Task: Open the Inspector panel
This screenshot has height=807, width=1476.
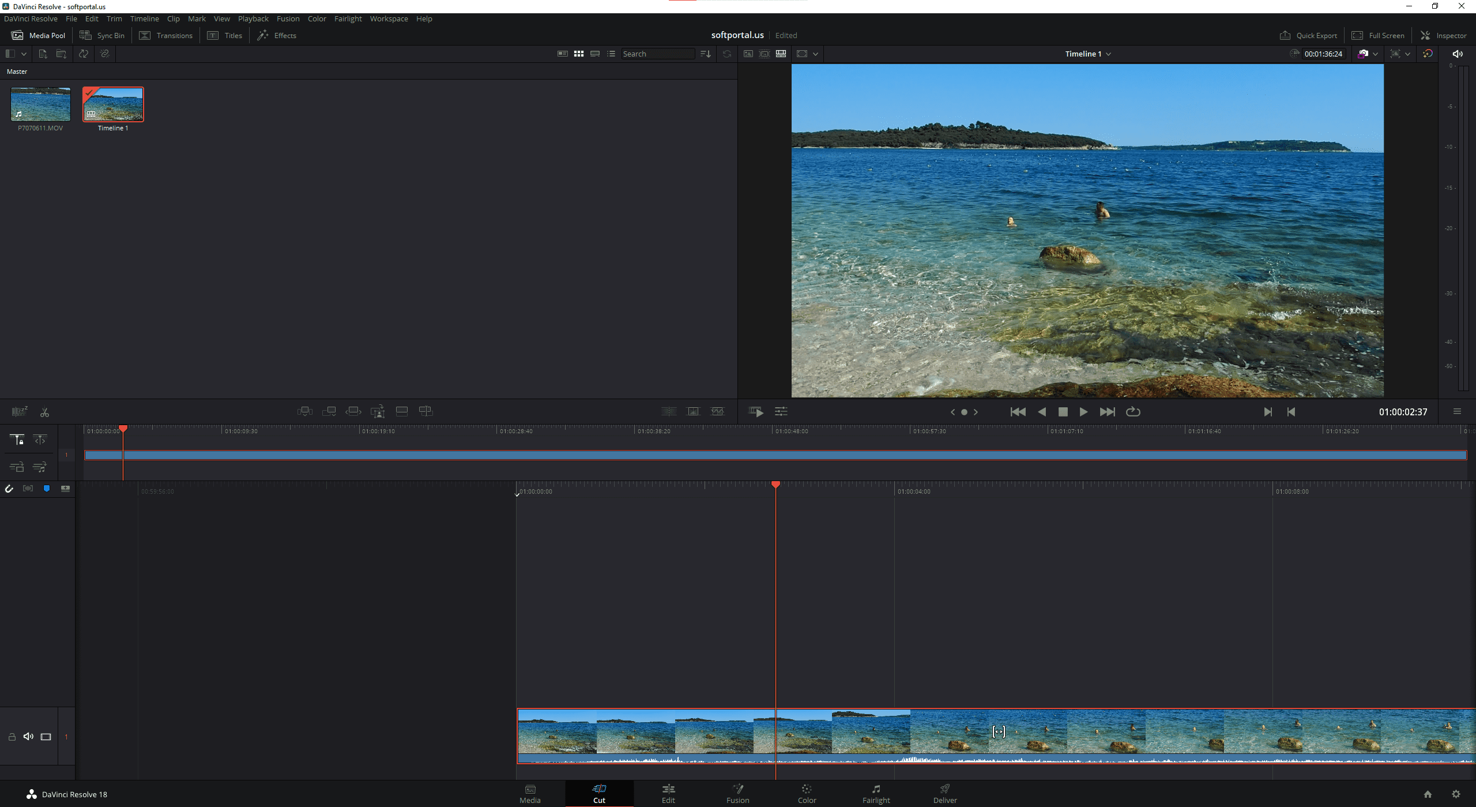Action: coord(1444,35)
